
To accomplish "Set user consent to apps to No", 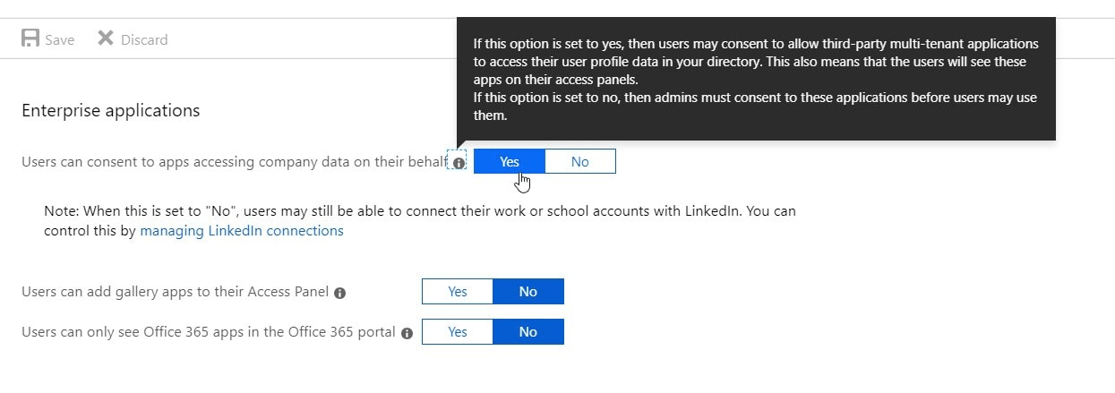I will (x=579, y=162).
